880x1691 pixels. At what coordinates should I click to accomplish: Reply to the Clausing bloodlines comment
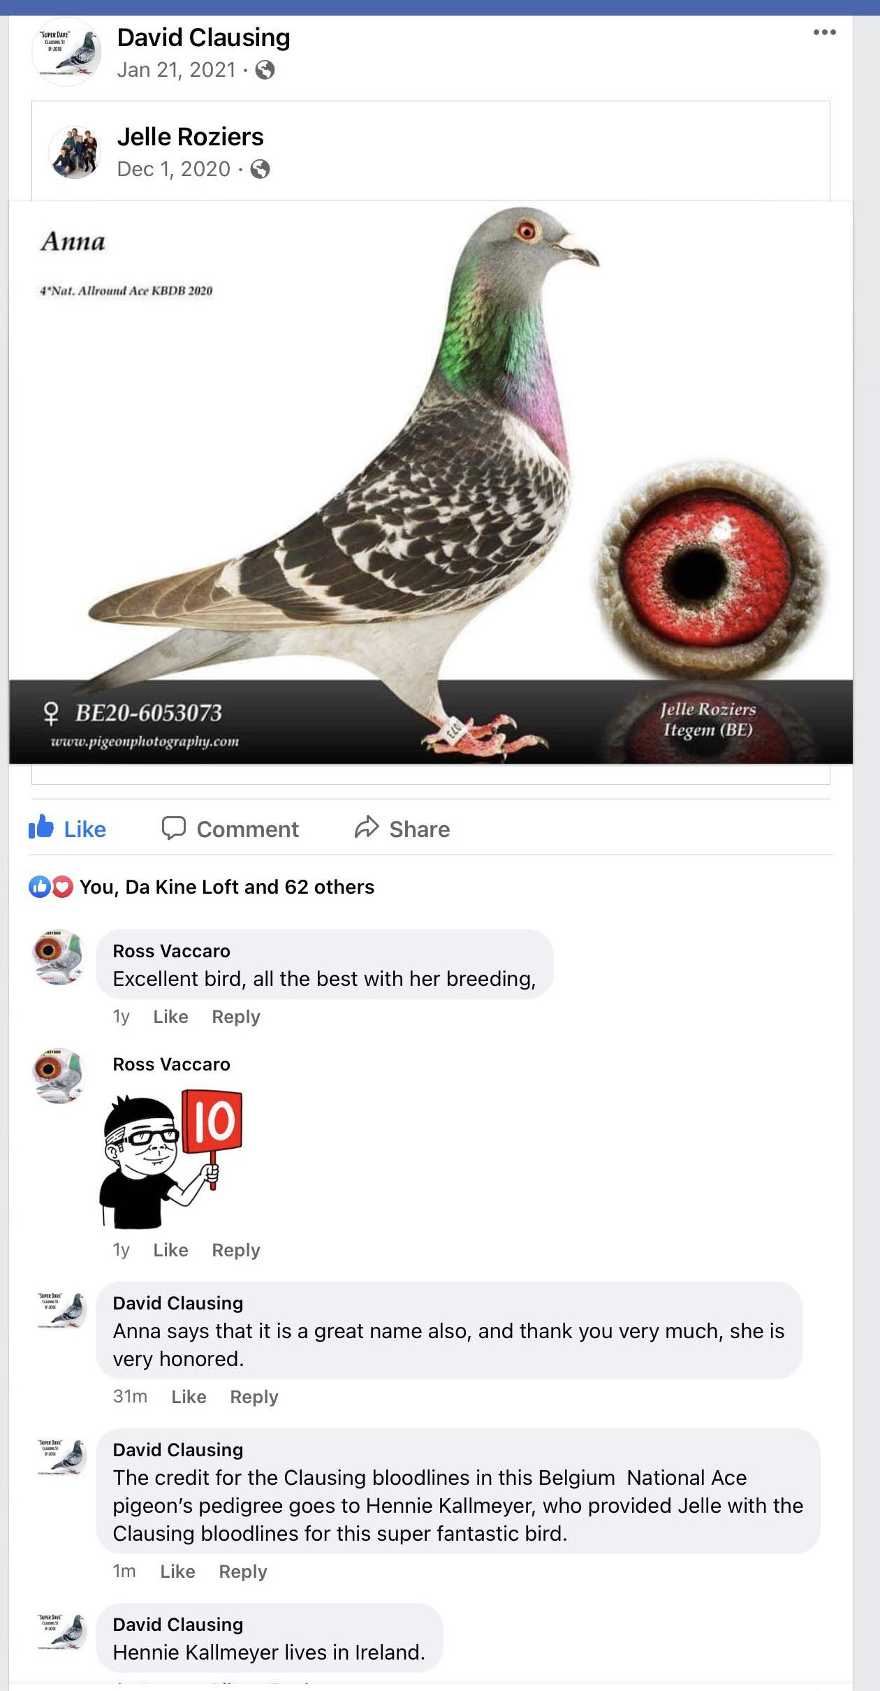[243, 1572]
